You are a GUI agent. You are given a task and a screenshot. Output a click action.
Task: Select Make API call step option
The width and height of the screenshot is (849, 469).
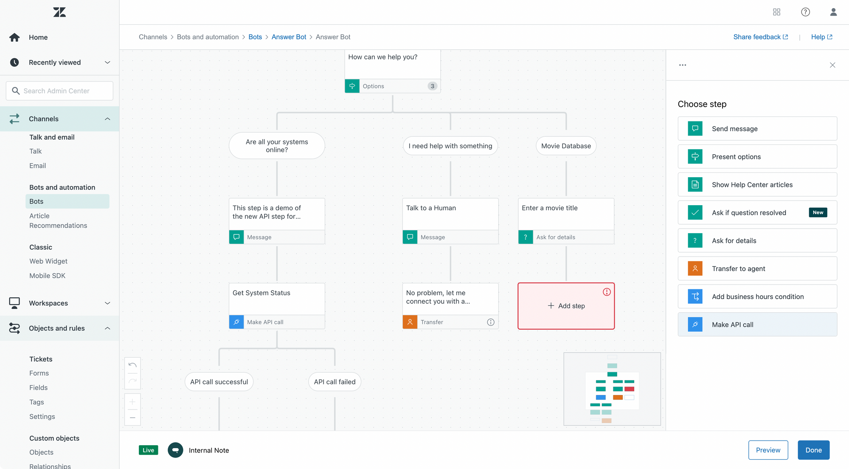click(757, 325)
